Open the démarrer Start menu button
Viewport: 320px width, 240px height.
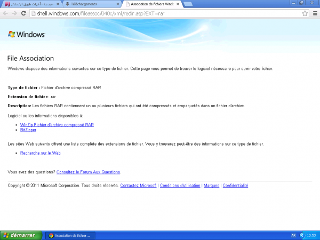coord(21,235)
